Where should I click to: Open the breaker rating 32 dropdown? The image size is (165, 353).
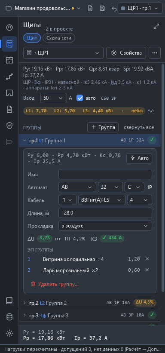110,187
